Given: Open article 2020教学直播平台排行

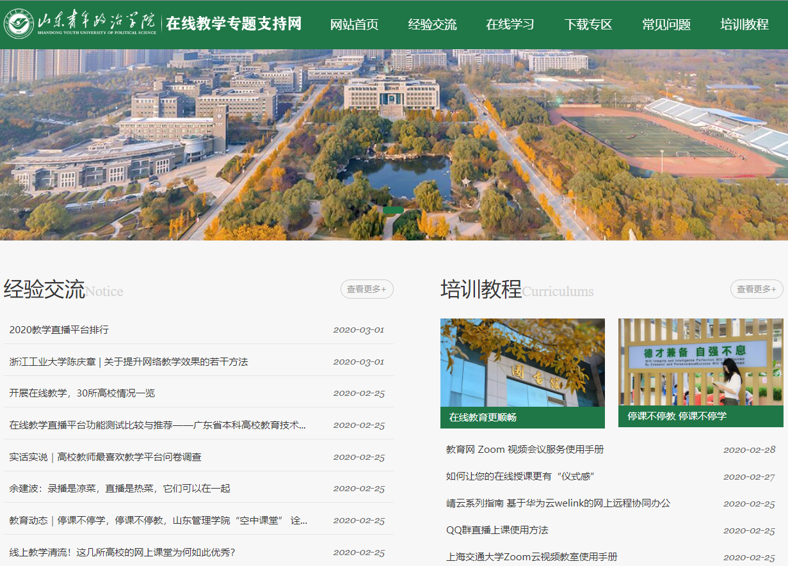Looking at the screenshot, I should (x=59, y=330).
